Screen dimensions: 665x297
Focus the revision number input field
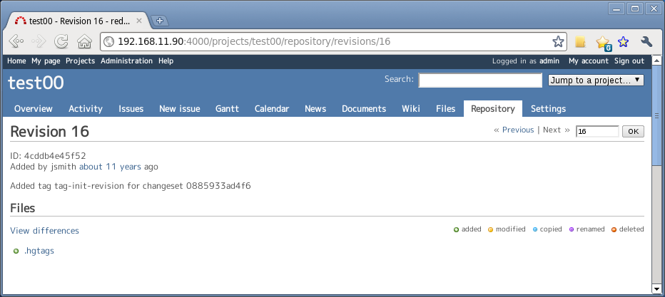point(597,131)
